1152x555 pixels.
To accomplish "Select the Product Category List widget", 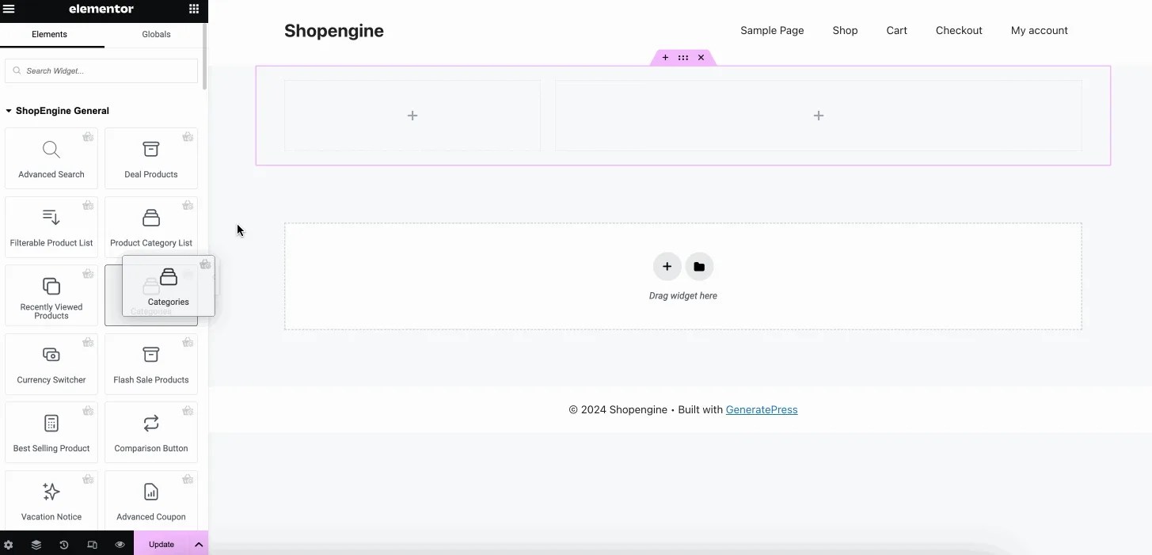I will (x=151, y=227).
